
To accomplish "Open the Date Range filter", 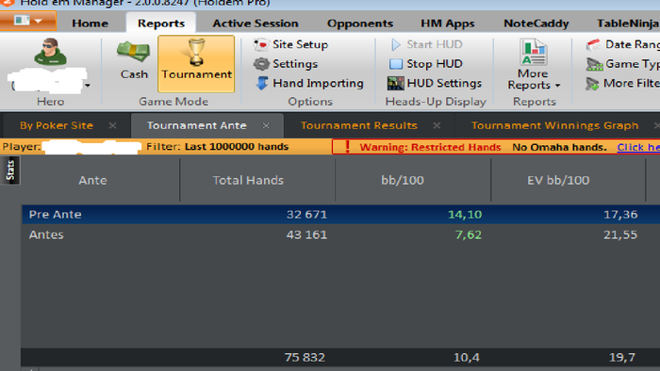I will (x=623, y=44).
